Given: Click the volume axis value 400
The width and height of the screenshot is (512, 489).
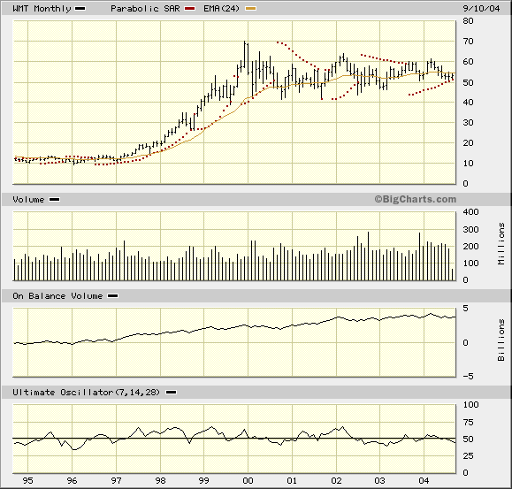Looking at the screenshot, I should coord(470,212).
